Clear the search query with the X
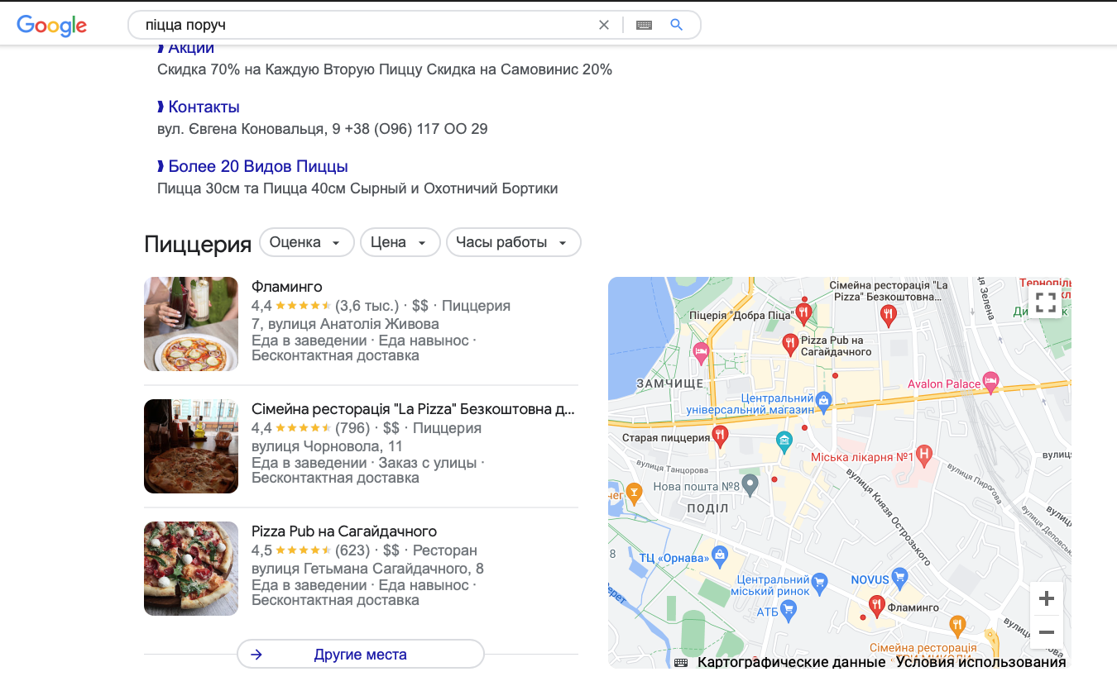This screenshot has width=1117, height=686. (604, 25)
